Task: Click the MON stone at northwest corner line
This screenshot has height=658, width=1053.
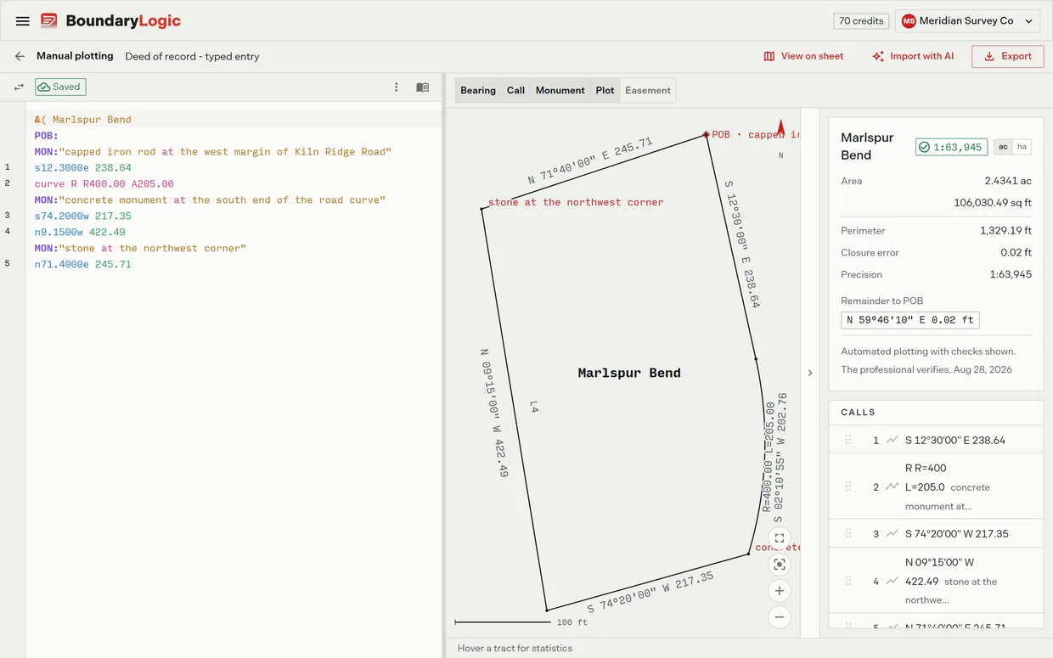Action: (140, 249)
